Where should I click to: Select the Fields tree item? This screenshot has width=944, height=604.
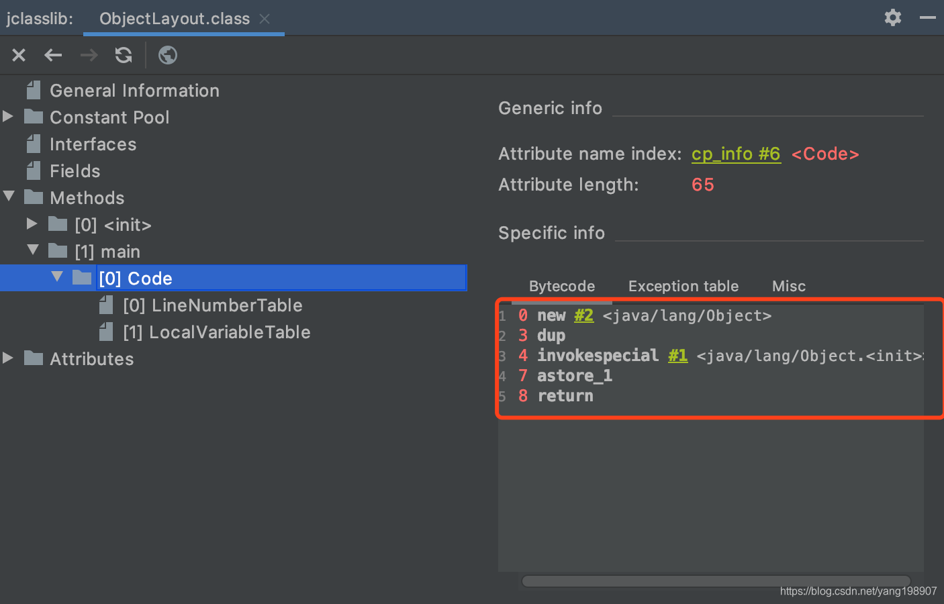point(75,171)
